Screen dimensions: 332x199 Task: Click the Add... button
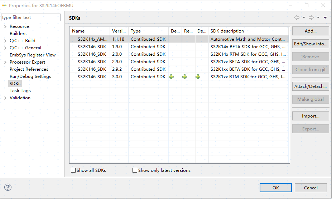[x=311, y=31]
